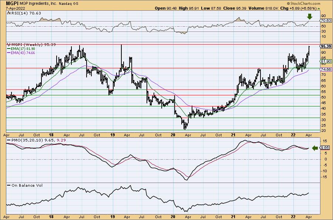Click the MGPI ticker symbol title

pyautogui.click(x=12, y=3)
